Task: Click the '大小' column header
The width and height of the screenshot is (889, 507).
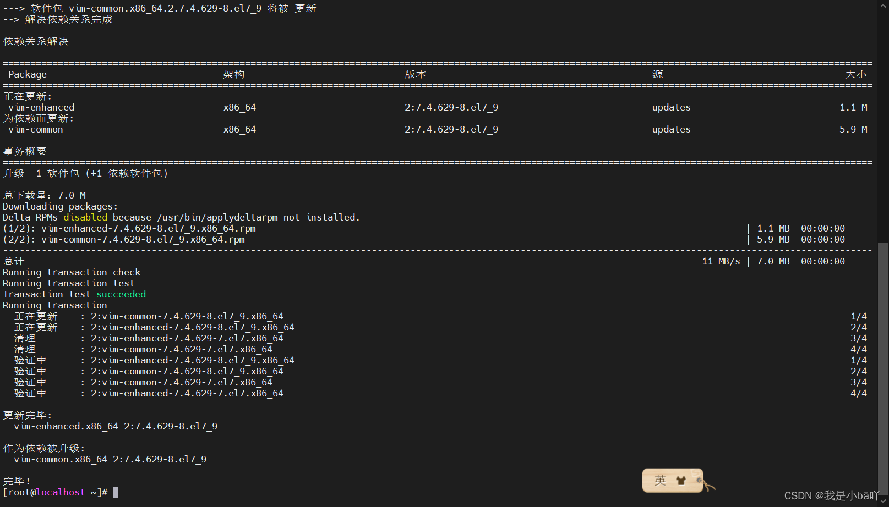Action: click(856, 74)
